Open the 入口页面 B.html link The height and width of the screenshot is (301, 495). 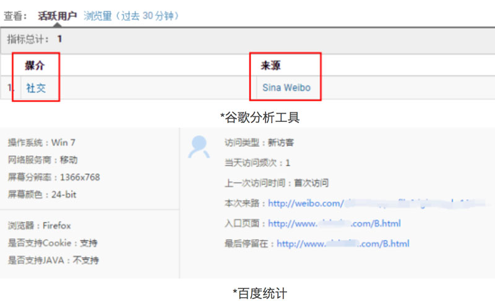pos(334,223)
